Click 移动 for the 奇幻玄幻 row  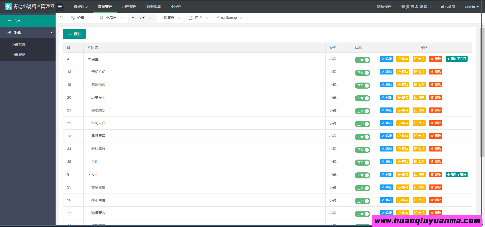click(x=403, y=72)
